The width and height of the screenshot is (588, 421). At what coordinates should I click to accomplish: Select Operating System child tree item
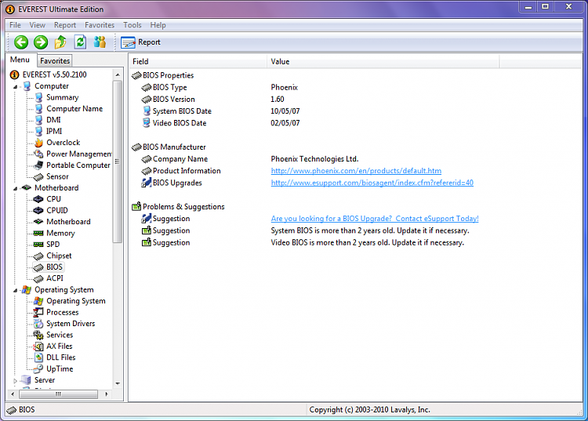click(x=76, y=301)
